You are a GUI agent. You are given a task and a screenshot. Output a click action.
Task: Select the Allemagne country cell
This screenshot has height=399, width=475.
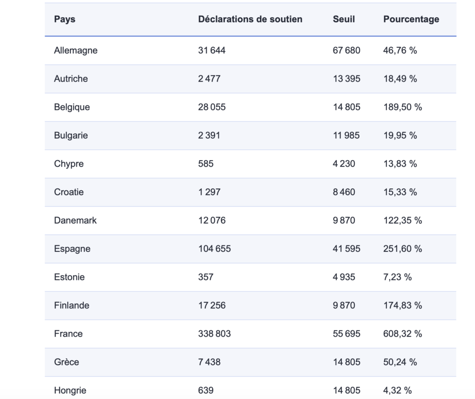76,50
